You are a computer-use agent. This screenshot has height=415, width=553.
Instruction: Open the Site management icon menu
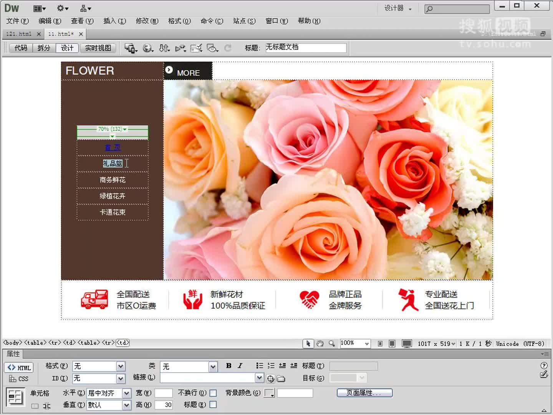86,8
